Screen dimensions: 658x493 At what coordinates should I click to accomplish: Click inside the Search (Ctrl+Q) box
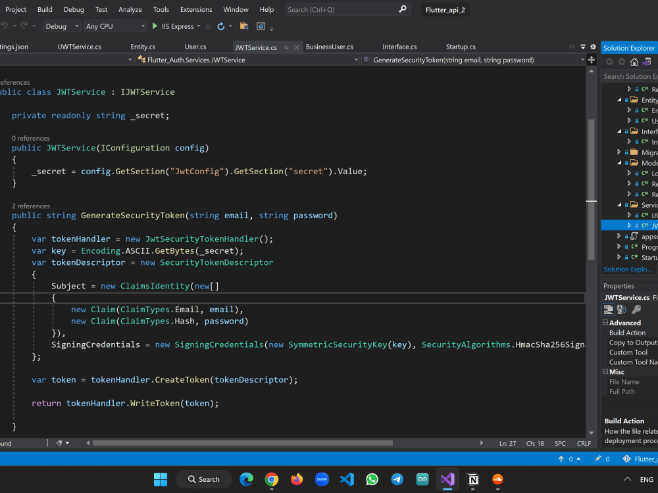tap(342, 9)
